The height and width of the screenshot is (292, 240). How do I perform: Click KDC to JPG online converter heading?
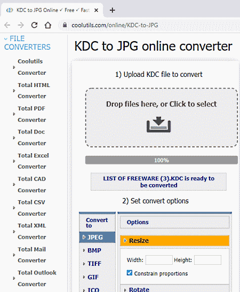[153, 46]
